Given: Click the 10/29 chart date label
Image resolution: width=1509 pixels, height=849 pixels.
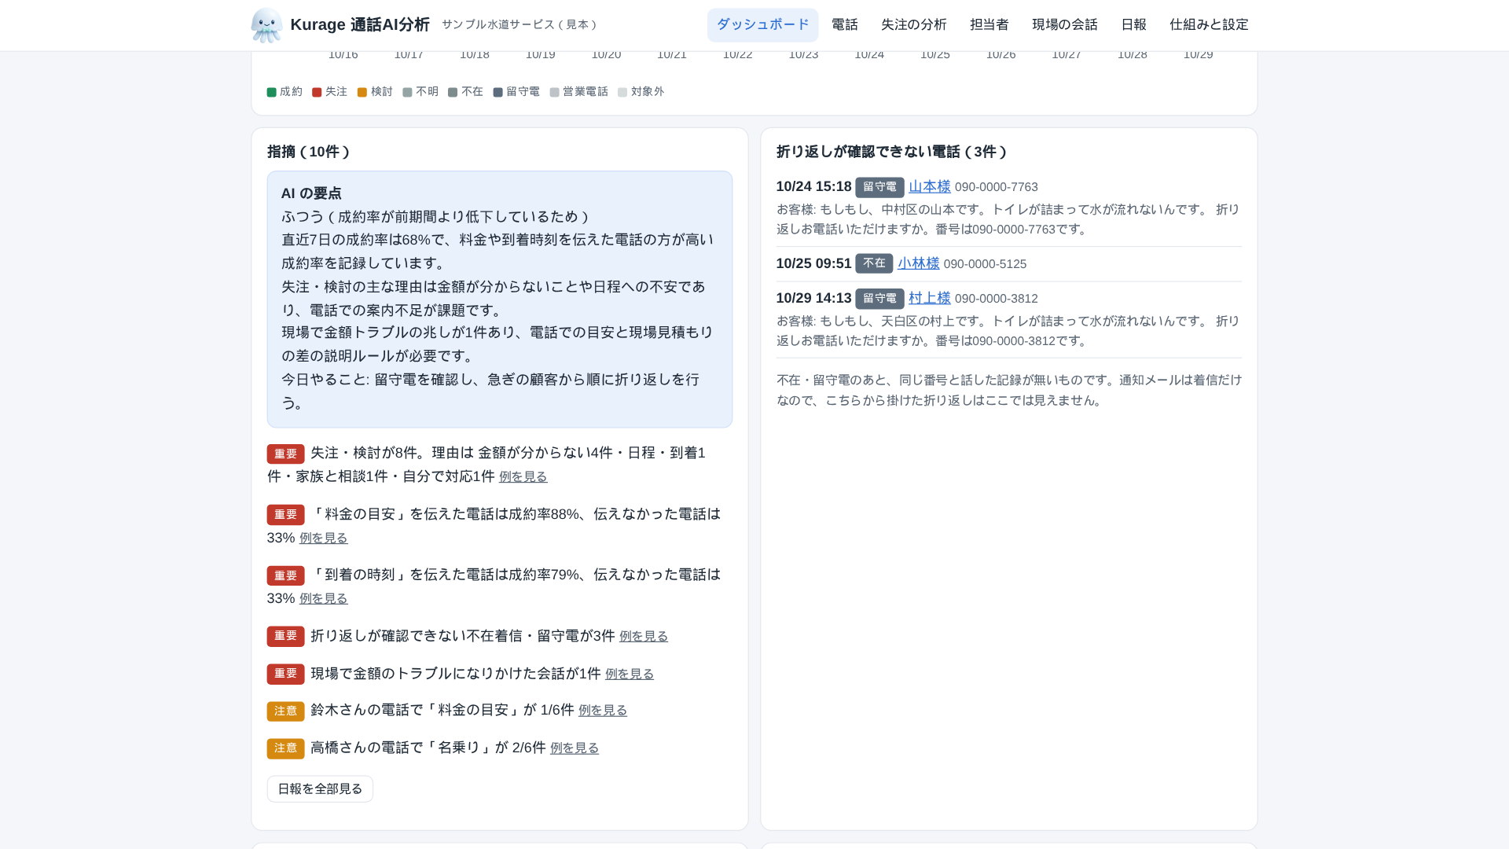Looking at the screenshot, I should (1199, 55).
